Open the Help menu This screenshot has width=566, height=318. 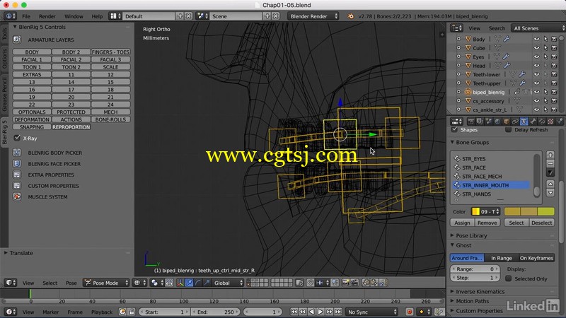(x=97, y=16)
